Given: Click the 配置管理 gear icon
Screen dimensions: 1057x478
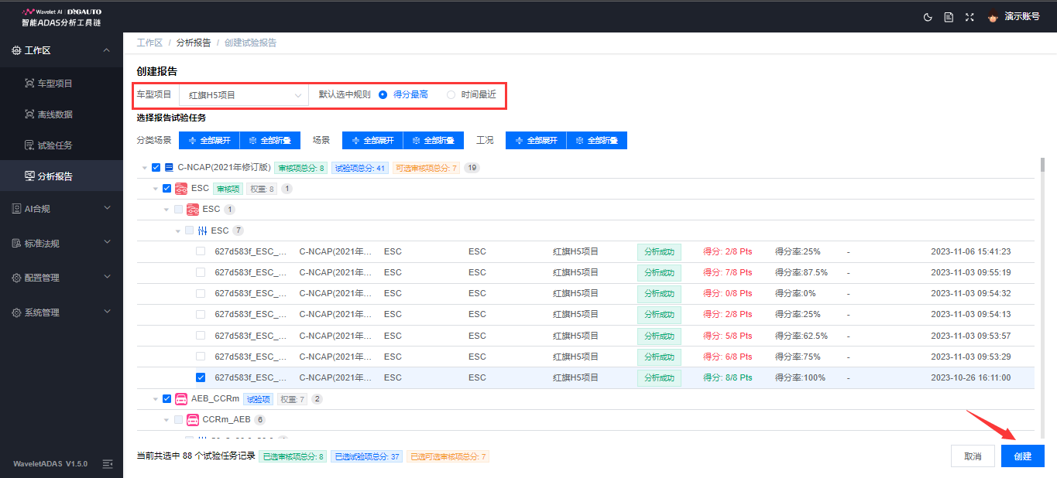Looking at the screenshot, I should [x=16, y=278].
